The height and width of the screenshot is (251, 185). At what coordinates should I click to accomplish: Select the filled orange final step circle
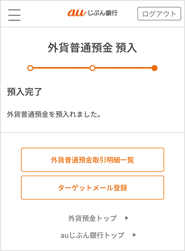(x=155, y=68)
